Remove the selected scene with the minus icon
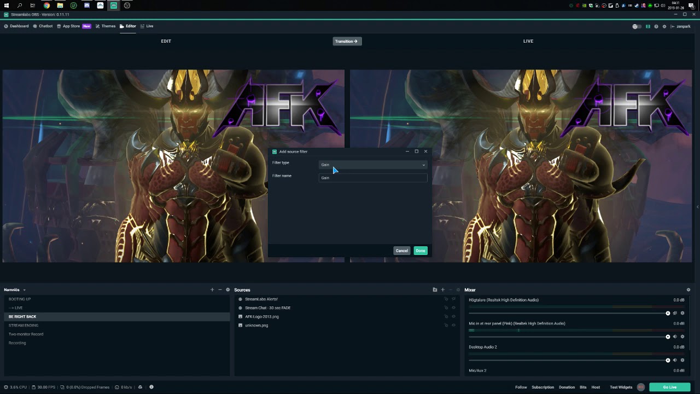700x394 pixels. (220, 290)
